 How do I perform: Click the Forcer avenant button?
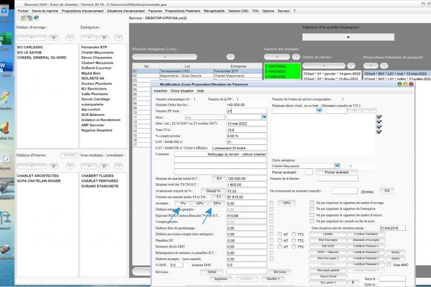pyautogui.click(x=337, y=172)
